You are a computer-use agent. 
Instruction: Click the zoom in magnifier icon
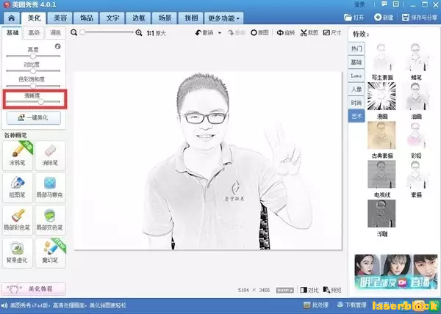[139, 33]
